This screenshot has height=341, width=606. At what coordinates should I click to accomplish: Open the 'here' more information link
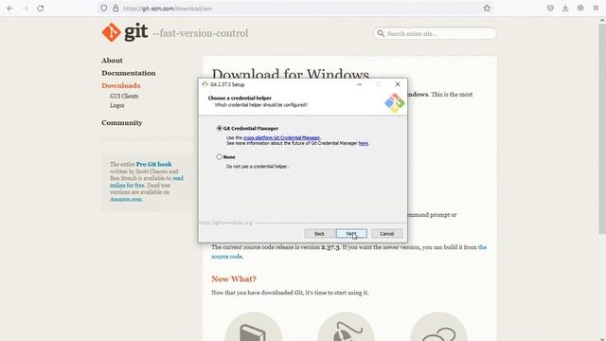tap(363, 143)
